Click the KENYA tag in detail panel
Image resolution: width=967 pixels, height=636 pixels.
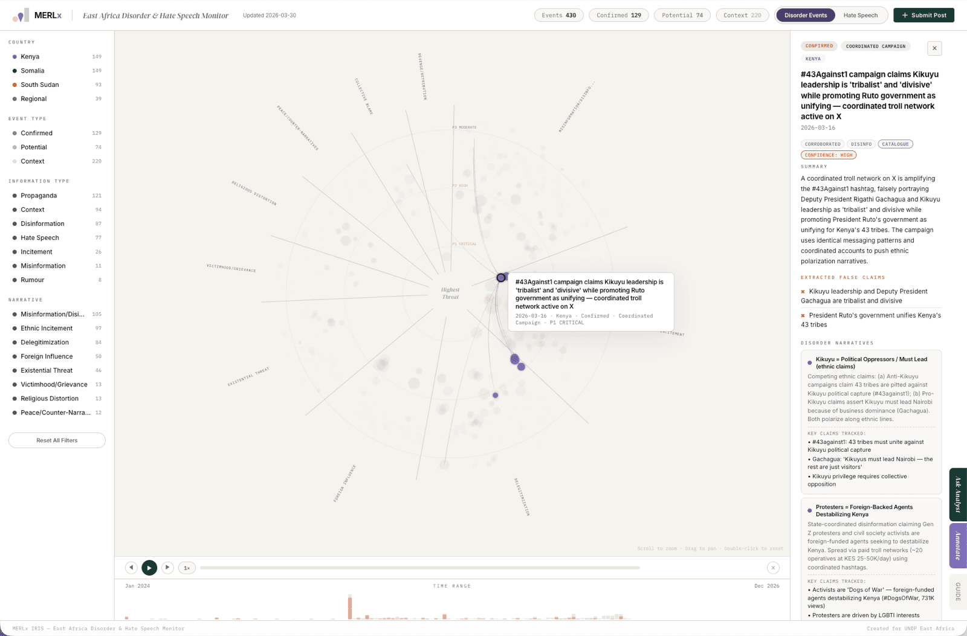(813, 59)
